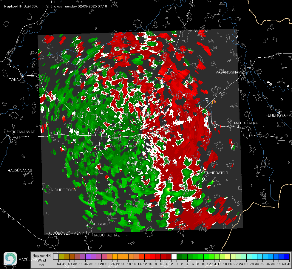Pick the bright violet legend swatch near -34
Image resolution: width=292 pixels, height=269 pixels.
(88, 256)
